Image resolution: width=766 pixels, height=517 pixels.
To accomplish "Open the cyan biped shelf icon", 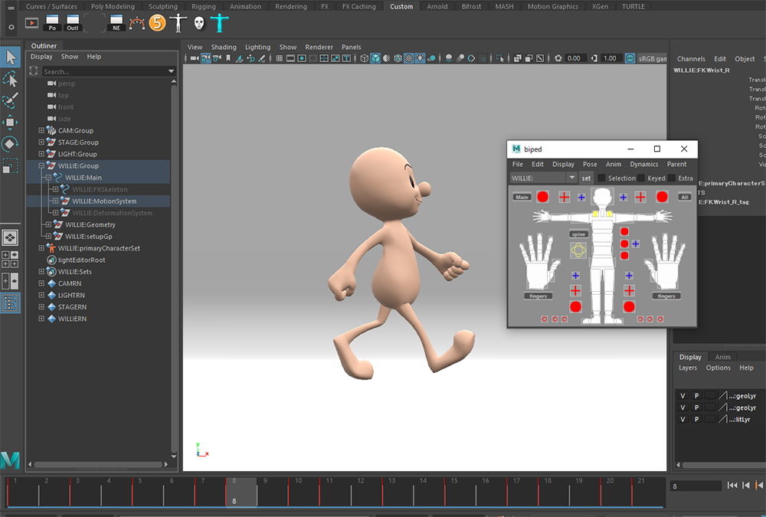I will 220,24.
